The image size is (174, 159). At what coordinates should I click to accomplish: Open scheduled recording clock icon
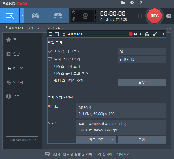(x=132, y=3)
